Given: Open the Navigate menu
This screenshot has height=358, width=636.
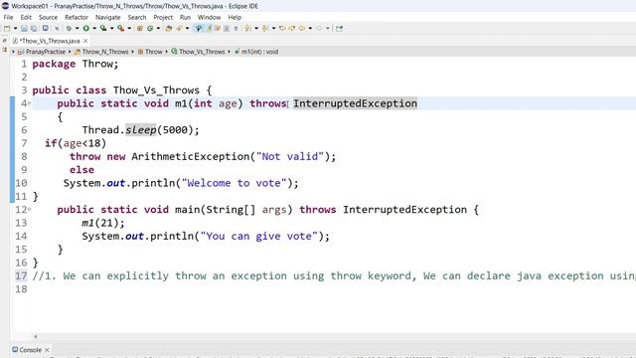Looking at the screenshot, I should 108,18.
